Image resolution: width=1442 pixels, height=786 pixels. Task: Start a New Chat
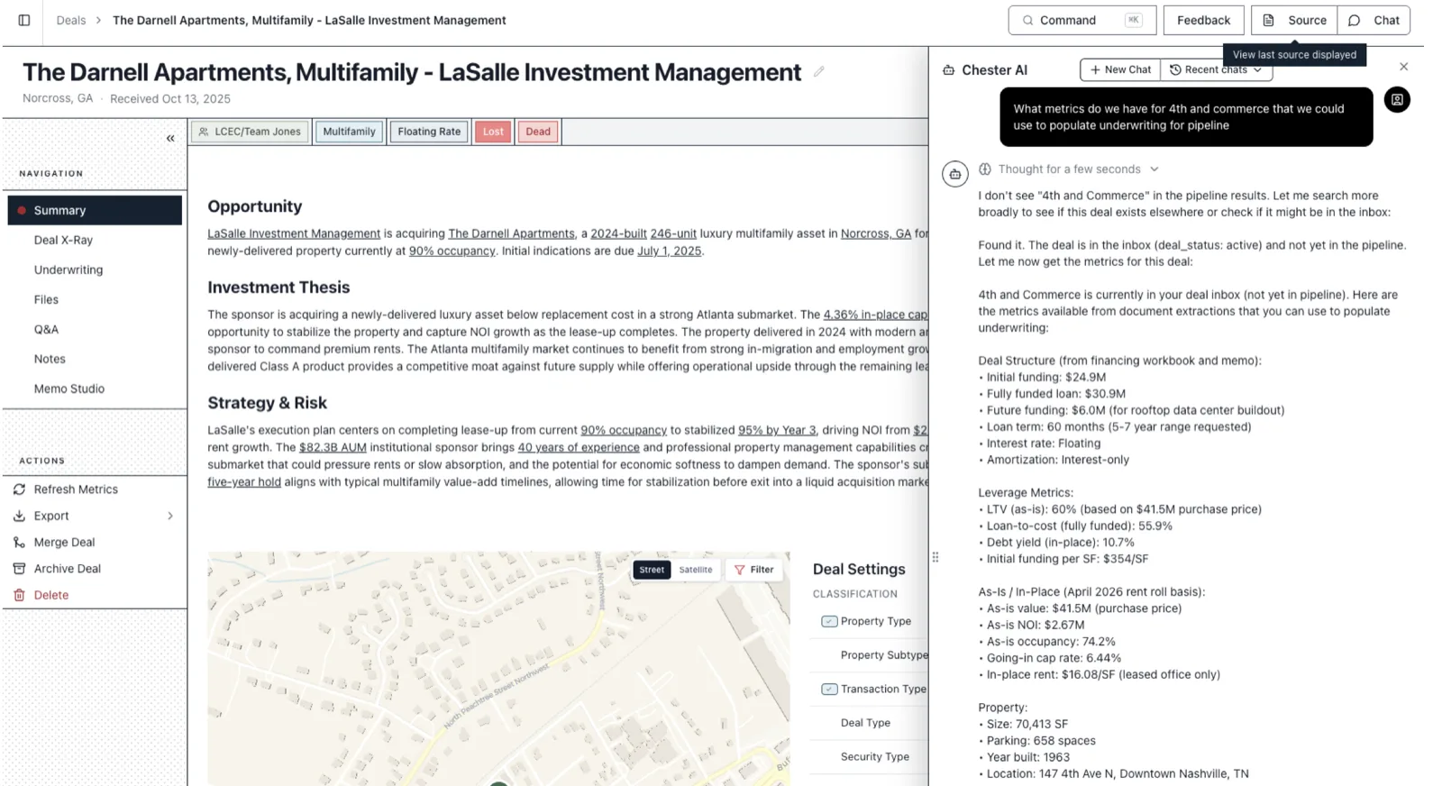[x=1120, y=69]
